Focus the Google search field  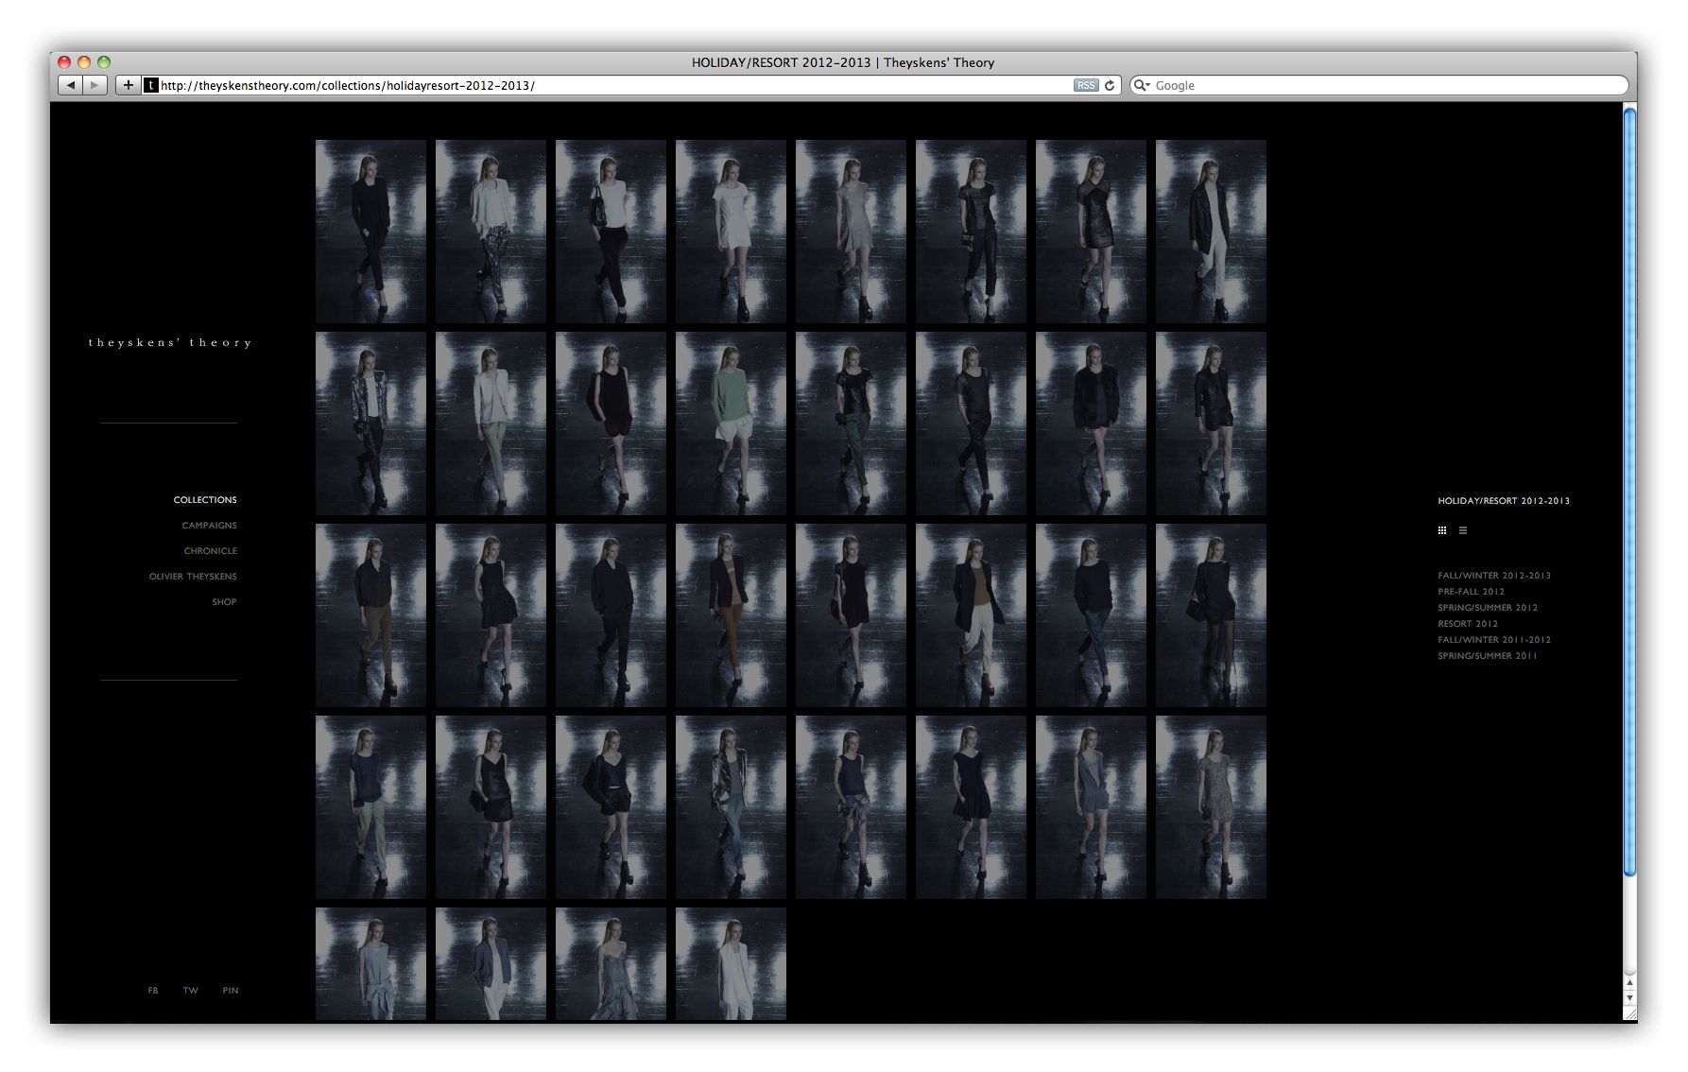(x=1380, y=85)
